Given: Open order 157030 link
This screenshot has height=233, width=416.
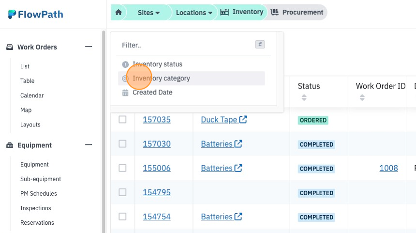Looking at the screenshot, I should [157, 144].
